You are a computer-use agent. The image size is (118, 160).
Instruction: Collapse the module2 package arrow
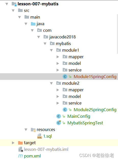click(x=51, y=83)
